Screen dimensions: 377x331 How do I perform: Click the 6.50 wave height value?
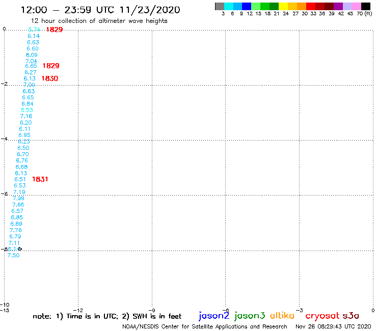coord(23,148)
